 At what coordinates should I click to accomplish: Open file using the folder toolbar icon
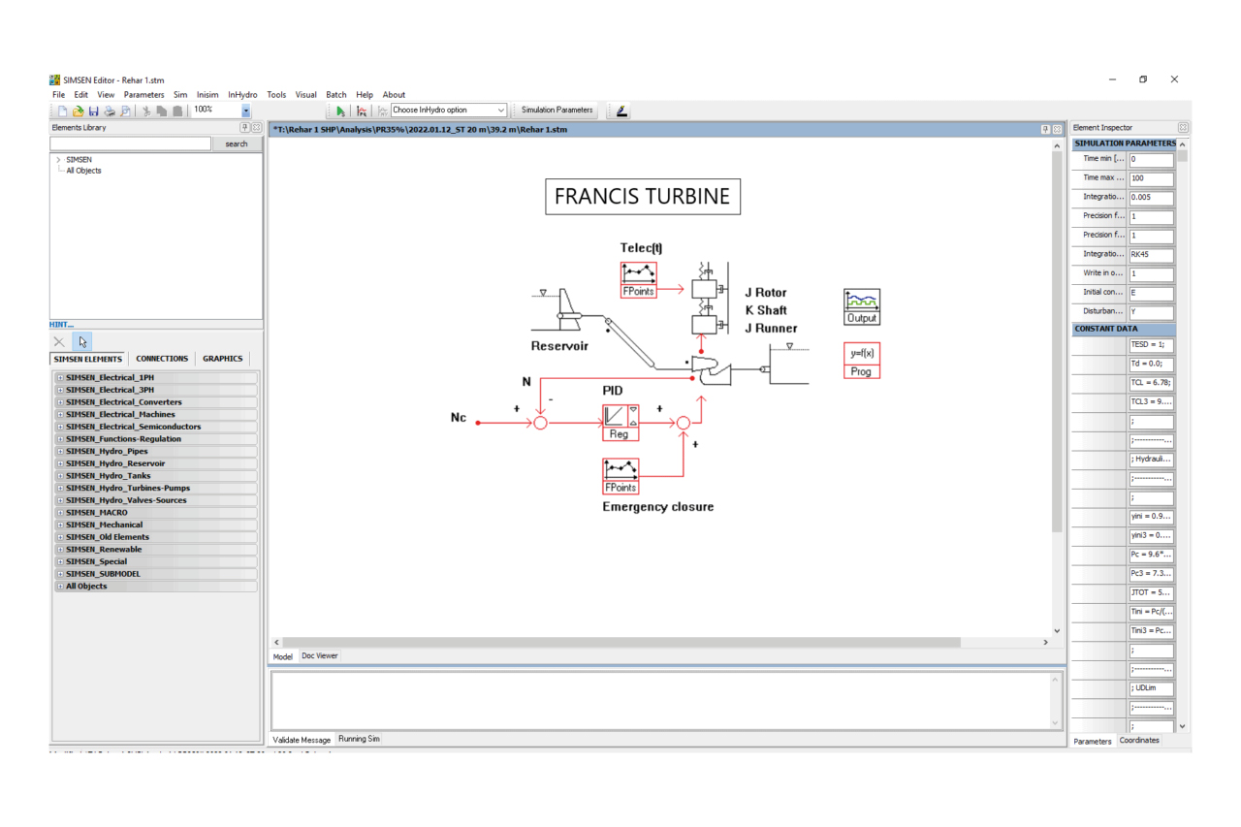click(79, 111)
